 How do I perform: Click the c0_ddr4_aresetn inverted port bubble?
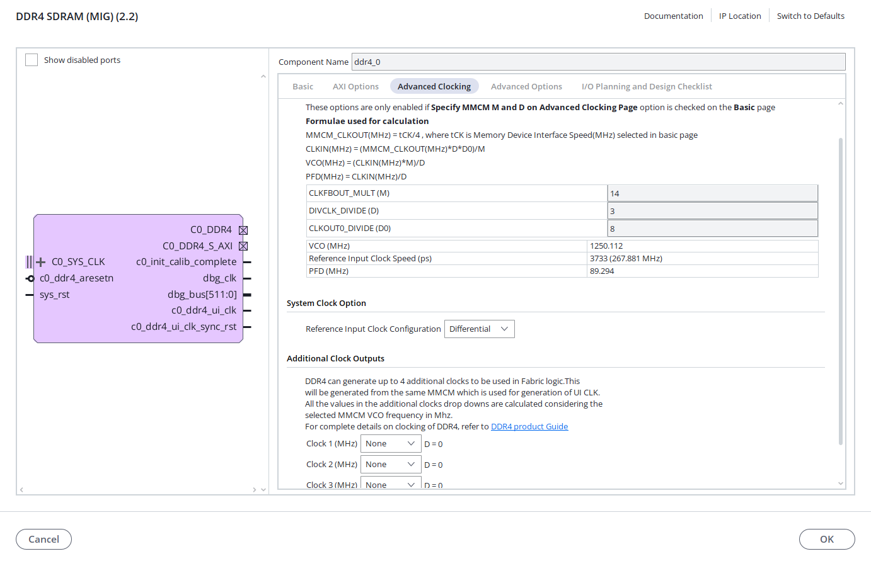tap(30, 278)
